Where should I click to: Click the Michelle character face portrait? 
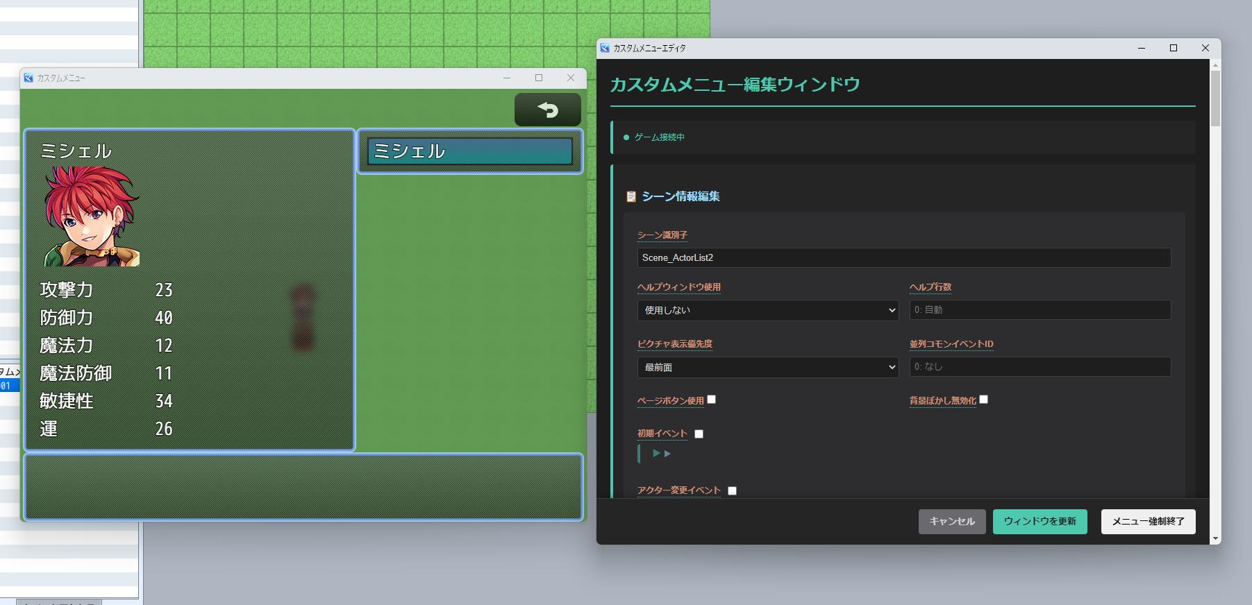tap(92, 216)
